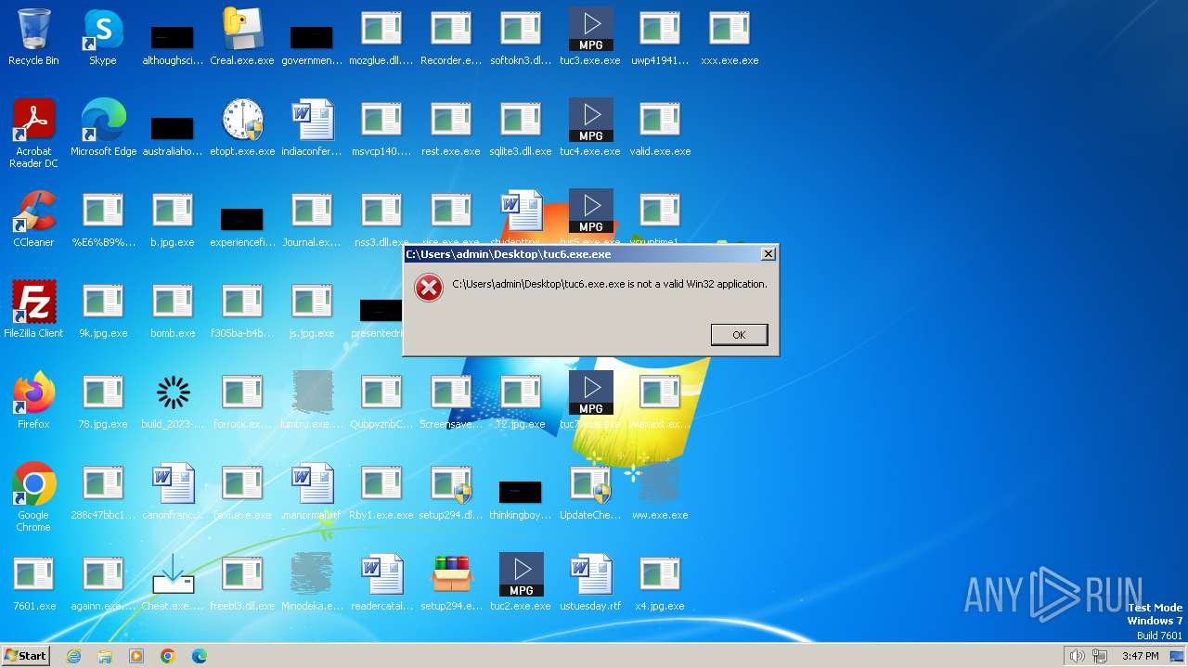Select the readercatal... Word document

tap(381, 574)
